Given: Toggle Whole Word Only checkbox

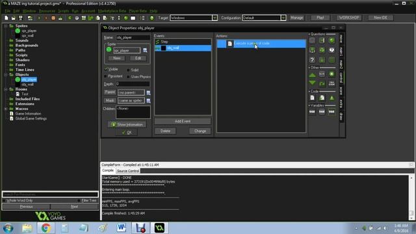Looking at the screenshot, I should coord(4,201).
